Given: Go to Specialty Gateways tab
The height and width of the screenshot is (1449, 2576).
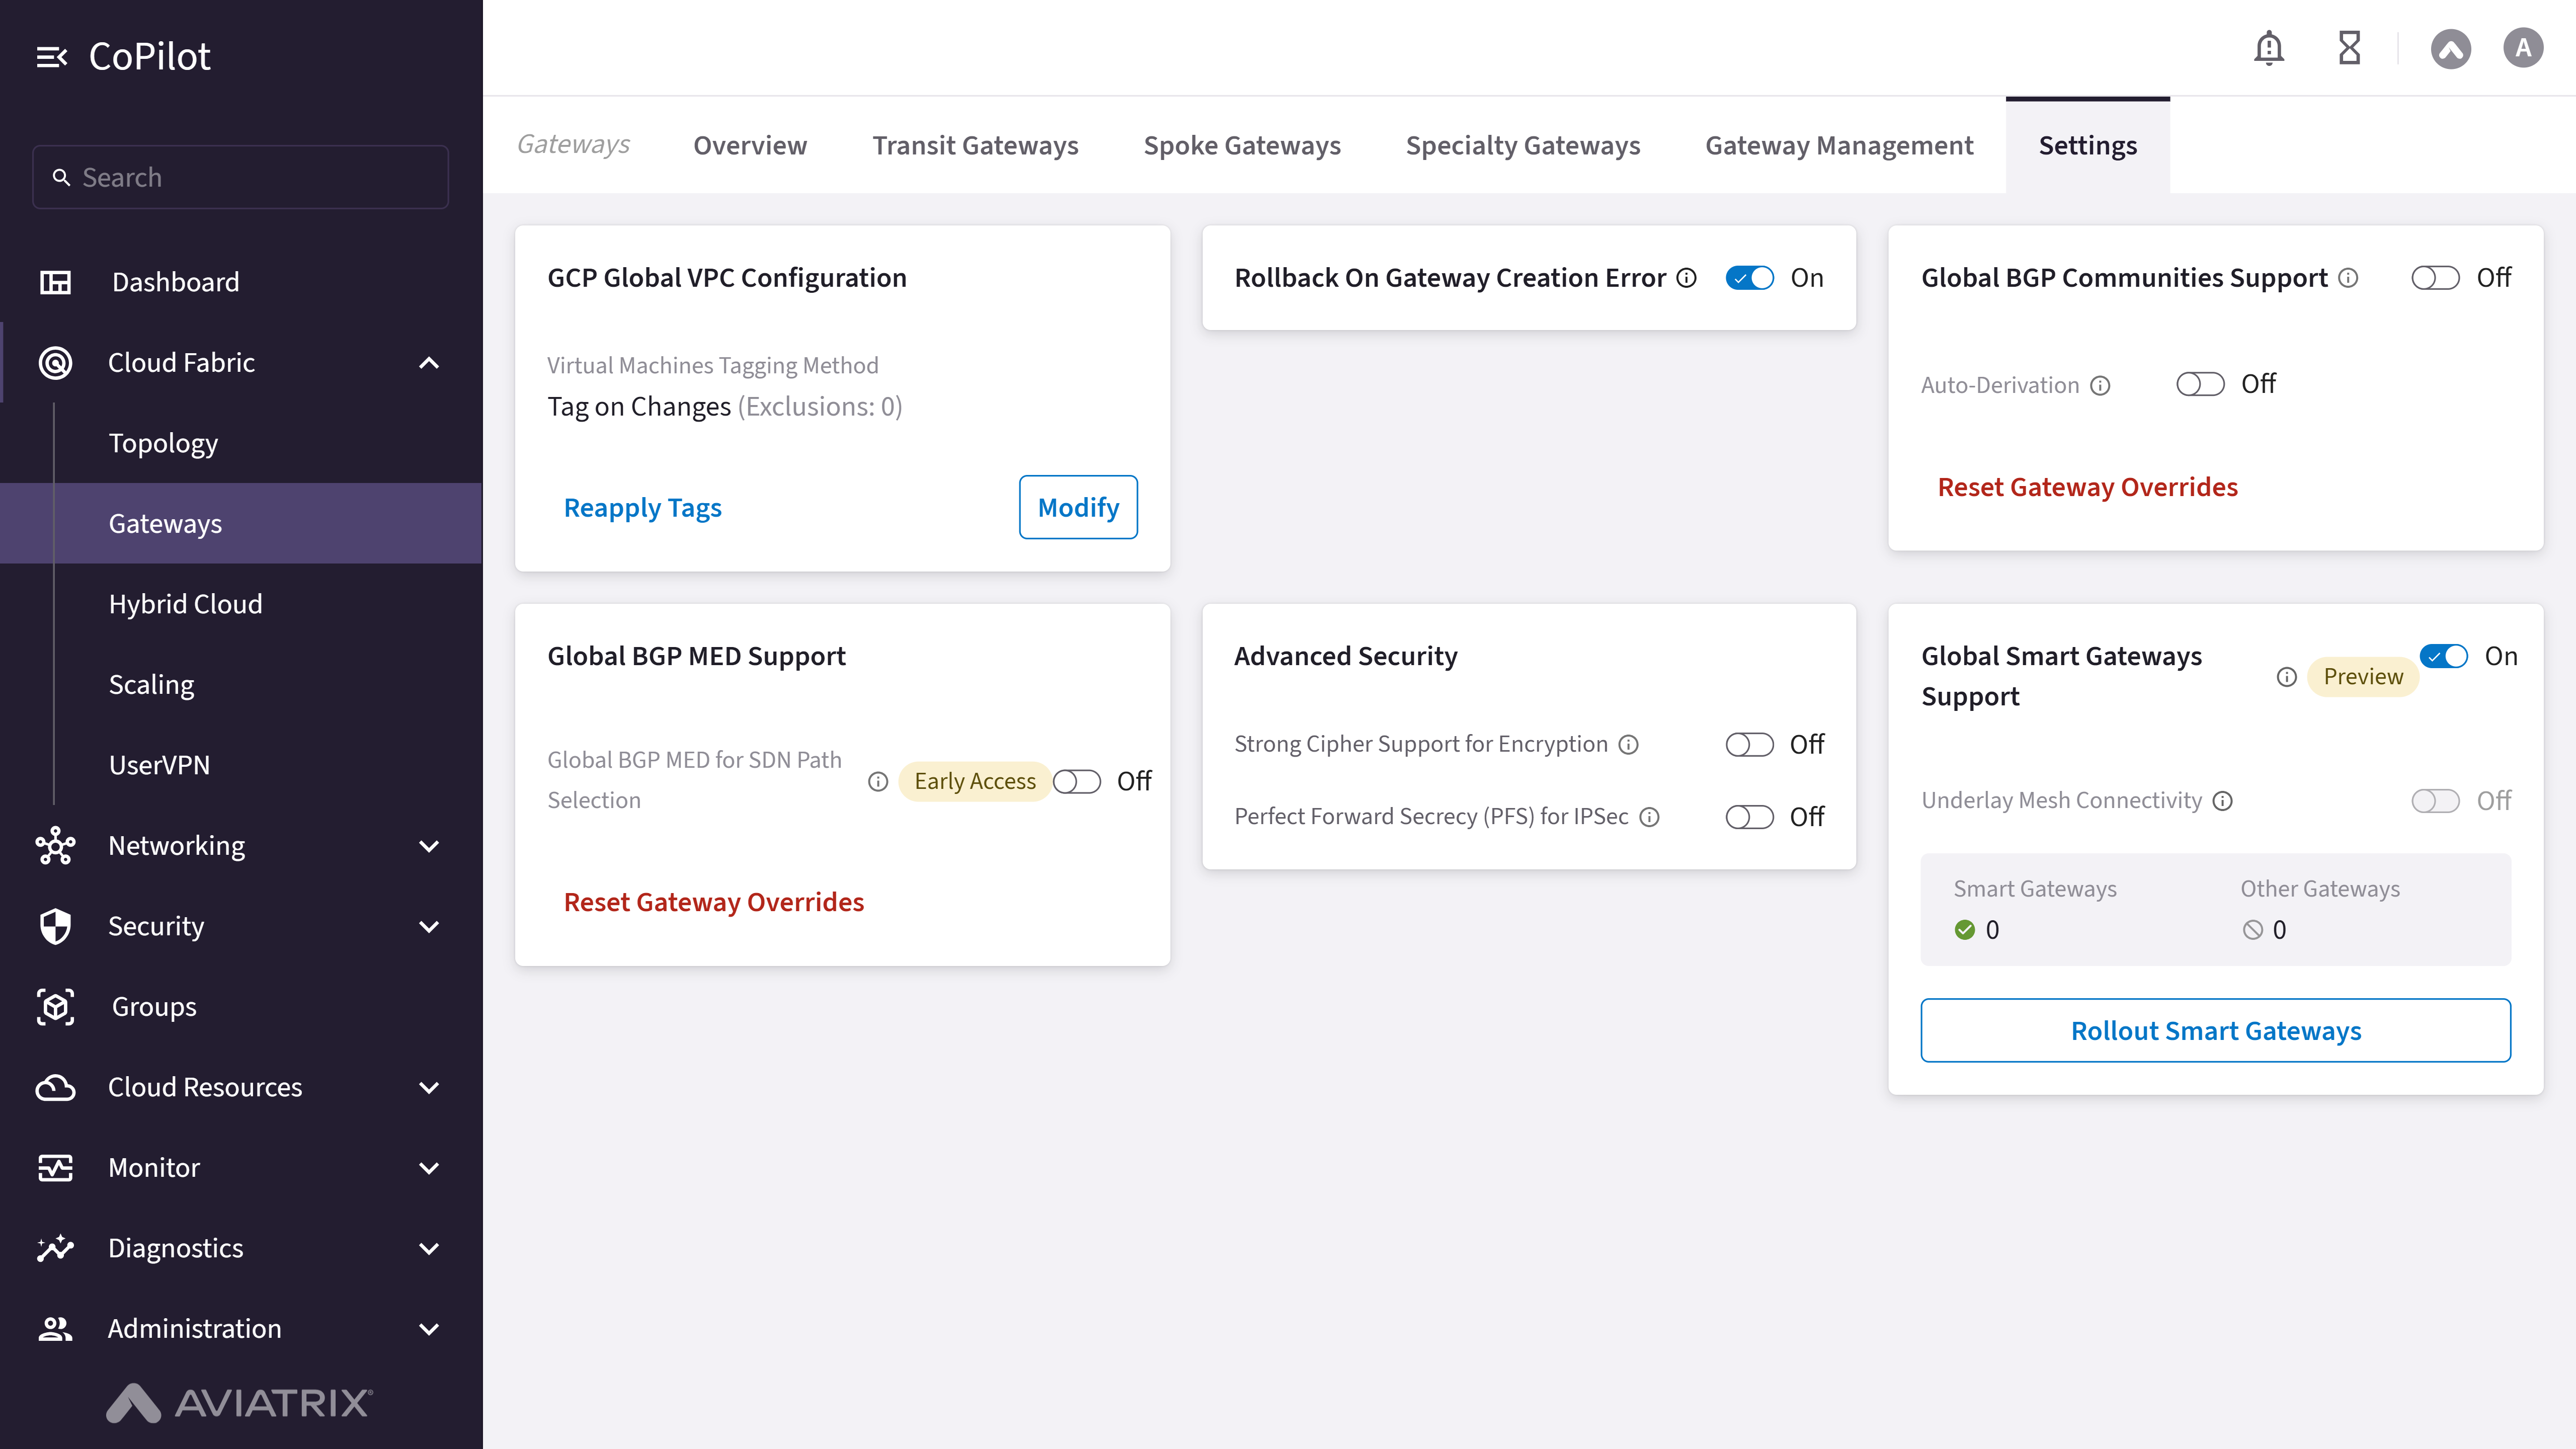Looking at the screenshot, I should click(1523, 145).
